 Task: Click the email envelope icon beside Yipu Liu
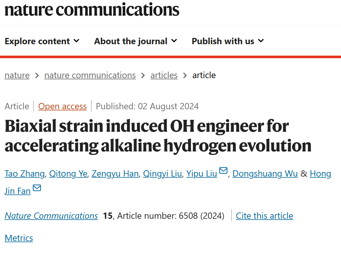tap(223, 171)
